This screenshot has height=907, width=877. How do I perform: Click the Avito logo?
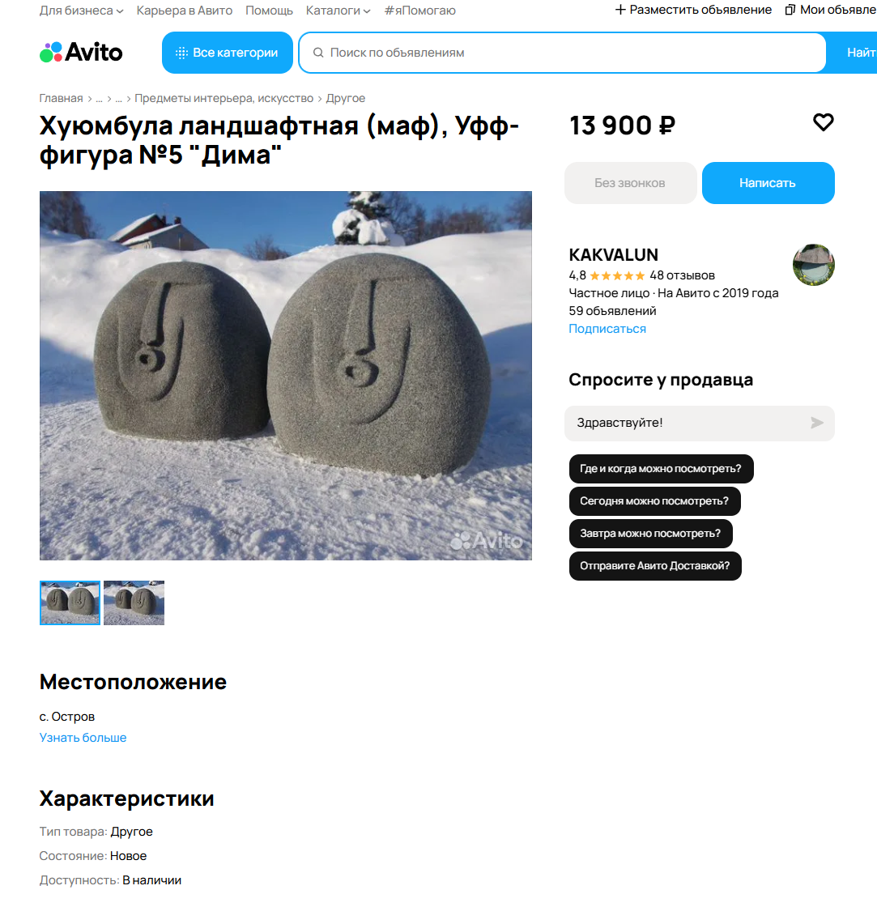pos(81,52)
